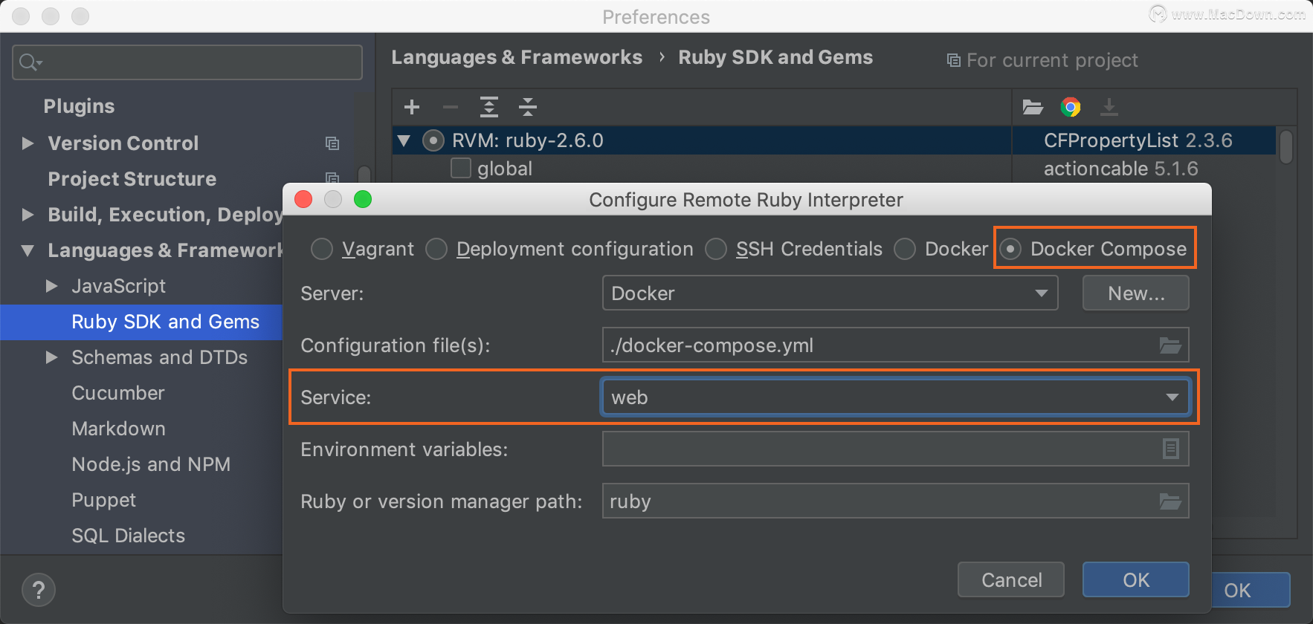This screenshot has width=1313, height=624.
Task: Open environment variables editor icon
Action: pos(1170,449)
